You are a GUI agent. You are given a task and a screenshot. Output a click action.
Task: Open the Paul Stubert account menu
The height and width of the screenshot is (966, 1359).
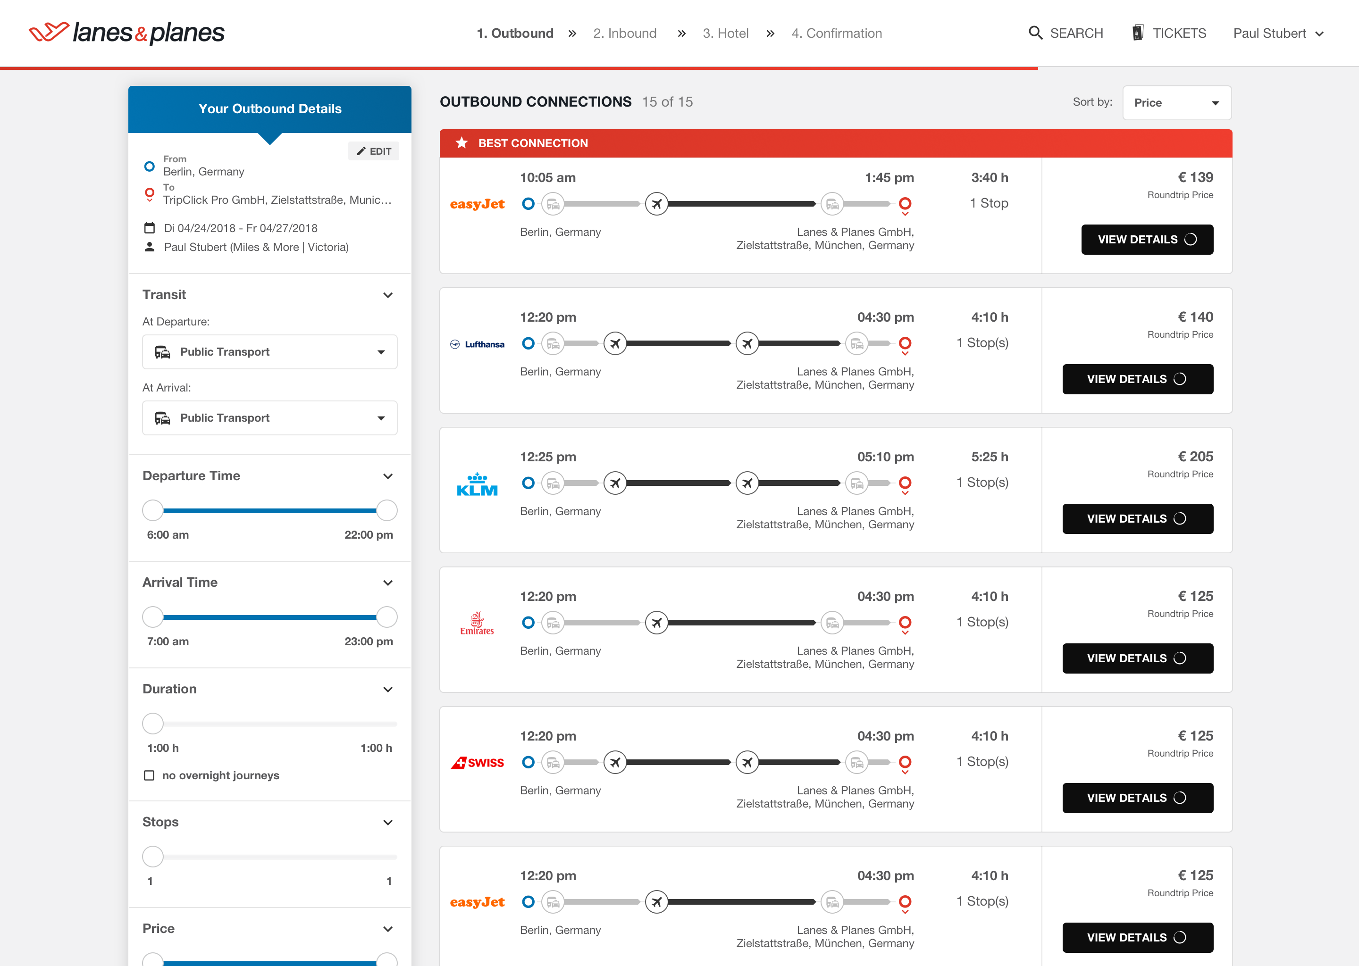pyautogui.click(x=1277, y=33)
